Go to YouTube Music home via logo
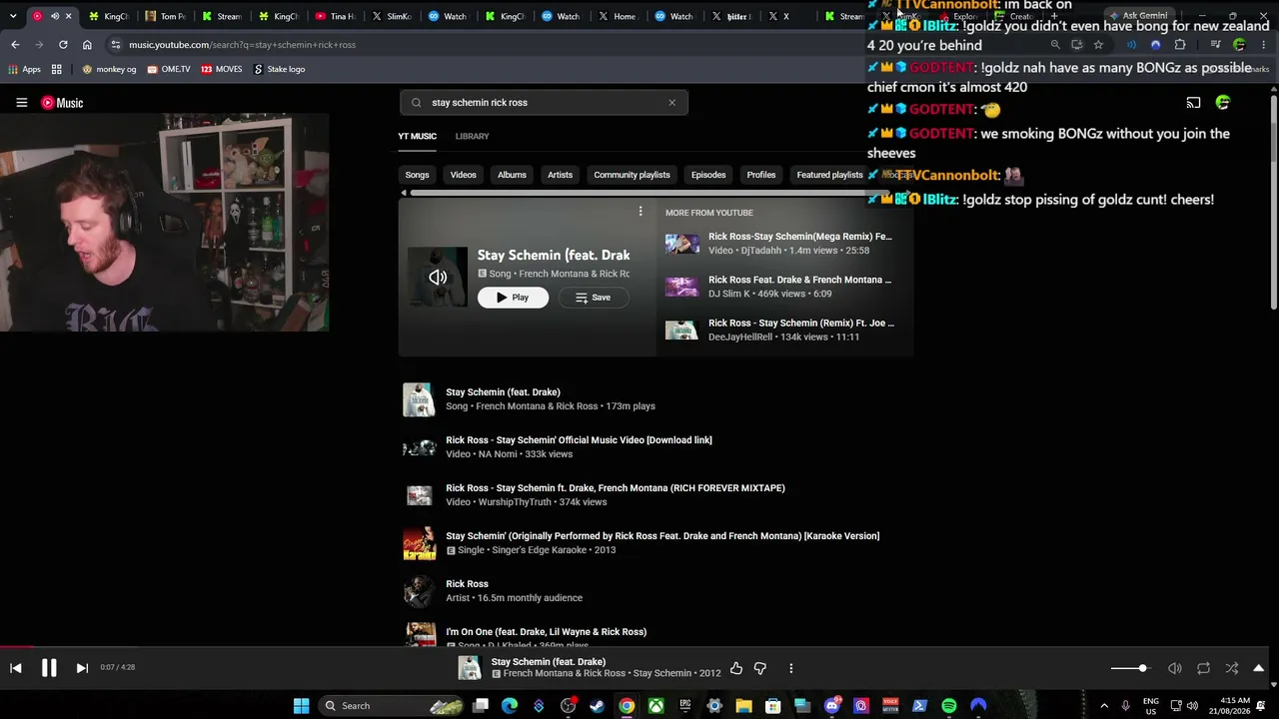Viewport: 1279px width, 719px height. [62, 103]
